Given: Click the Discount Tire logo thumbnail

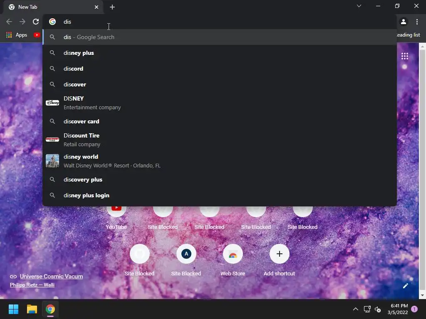Looking at the screenshot, I should (x=52, y=140).
